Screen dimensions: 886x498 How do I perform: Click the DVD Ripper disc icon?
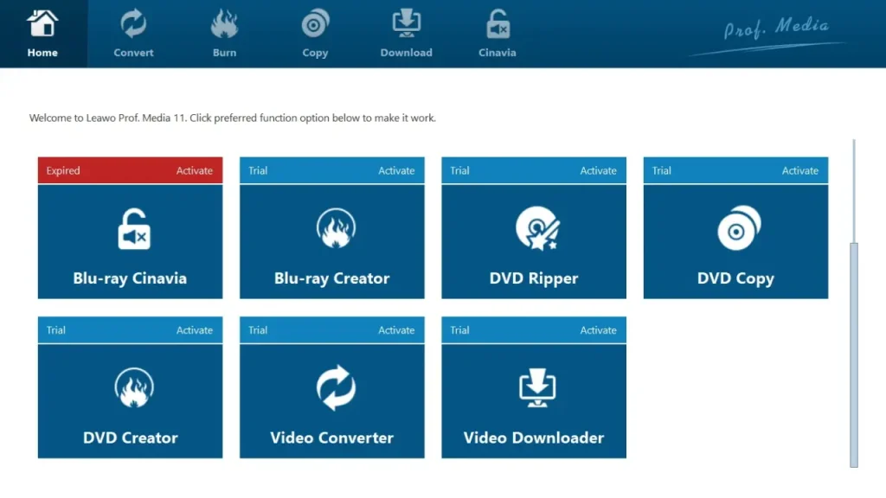click(x=537, y=228)
